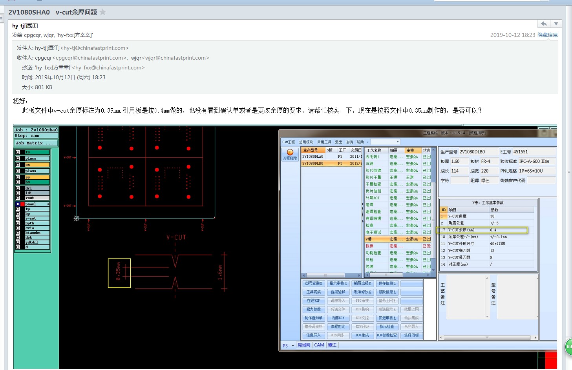Toggle the ts layer checkbox

[x=18, y=152]
